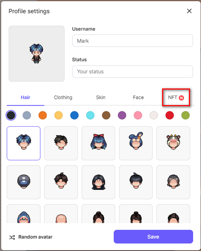Select the gray astronaut helmet option
The image size is (201, 251).
click(24, 182)
